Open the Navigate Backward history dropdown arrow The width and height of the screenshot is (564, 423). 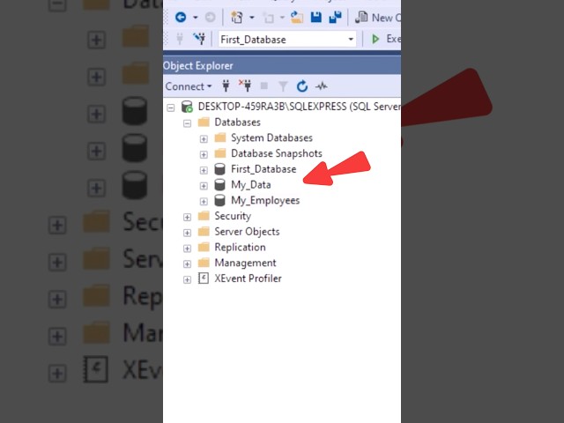(196, 18)
